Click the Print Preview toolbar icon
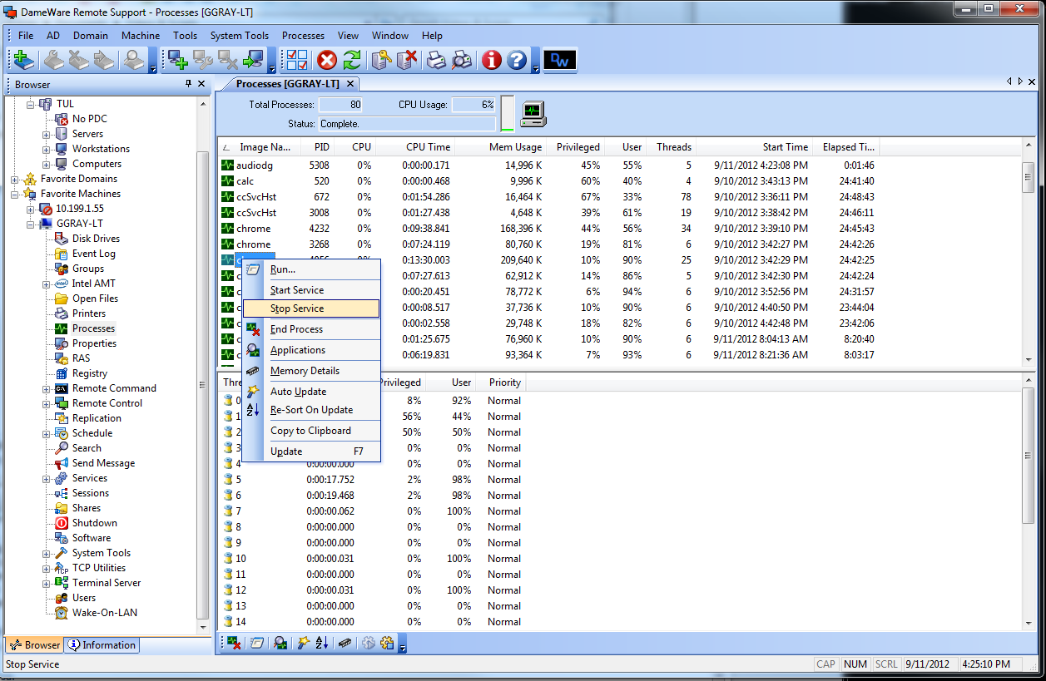This screenshot has width=1046, height=681. (x=462, y=60)
